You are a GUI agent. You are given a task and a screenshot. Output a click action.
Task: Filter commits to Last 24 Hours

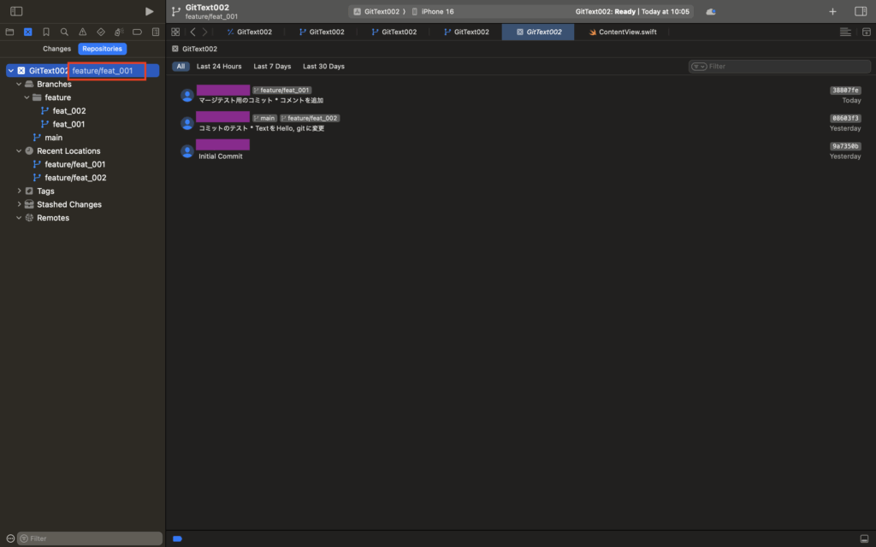click(219, 67)
